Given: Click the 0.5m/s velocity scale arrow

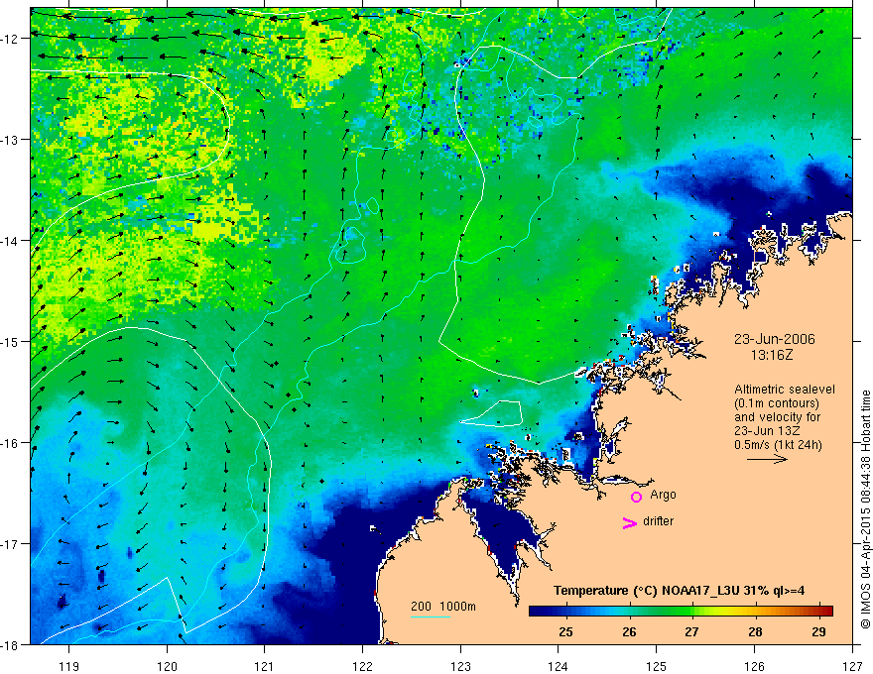Looking at the screenshot, I should (767, 459).
